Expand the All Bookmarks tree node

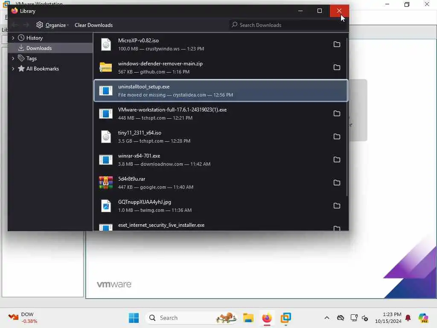13,69
